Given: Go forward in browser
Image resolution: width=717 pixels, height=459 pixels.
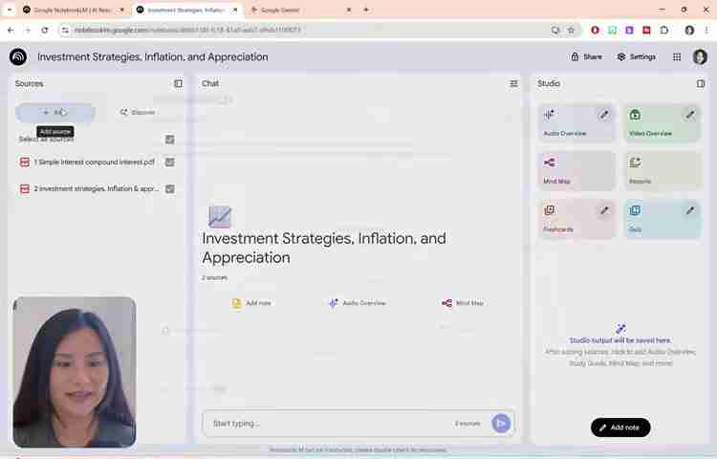Looking at the screenshot, I should pos(28,31).
